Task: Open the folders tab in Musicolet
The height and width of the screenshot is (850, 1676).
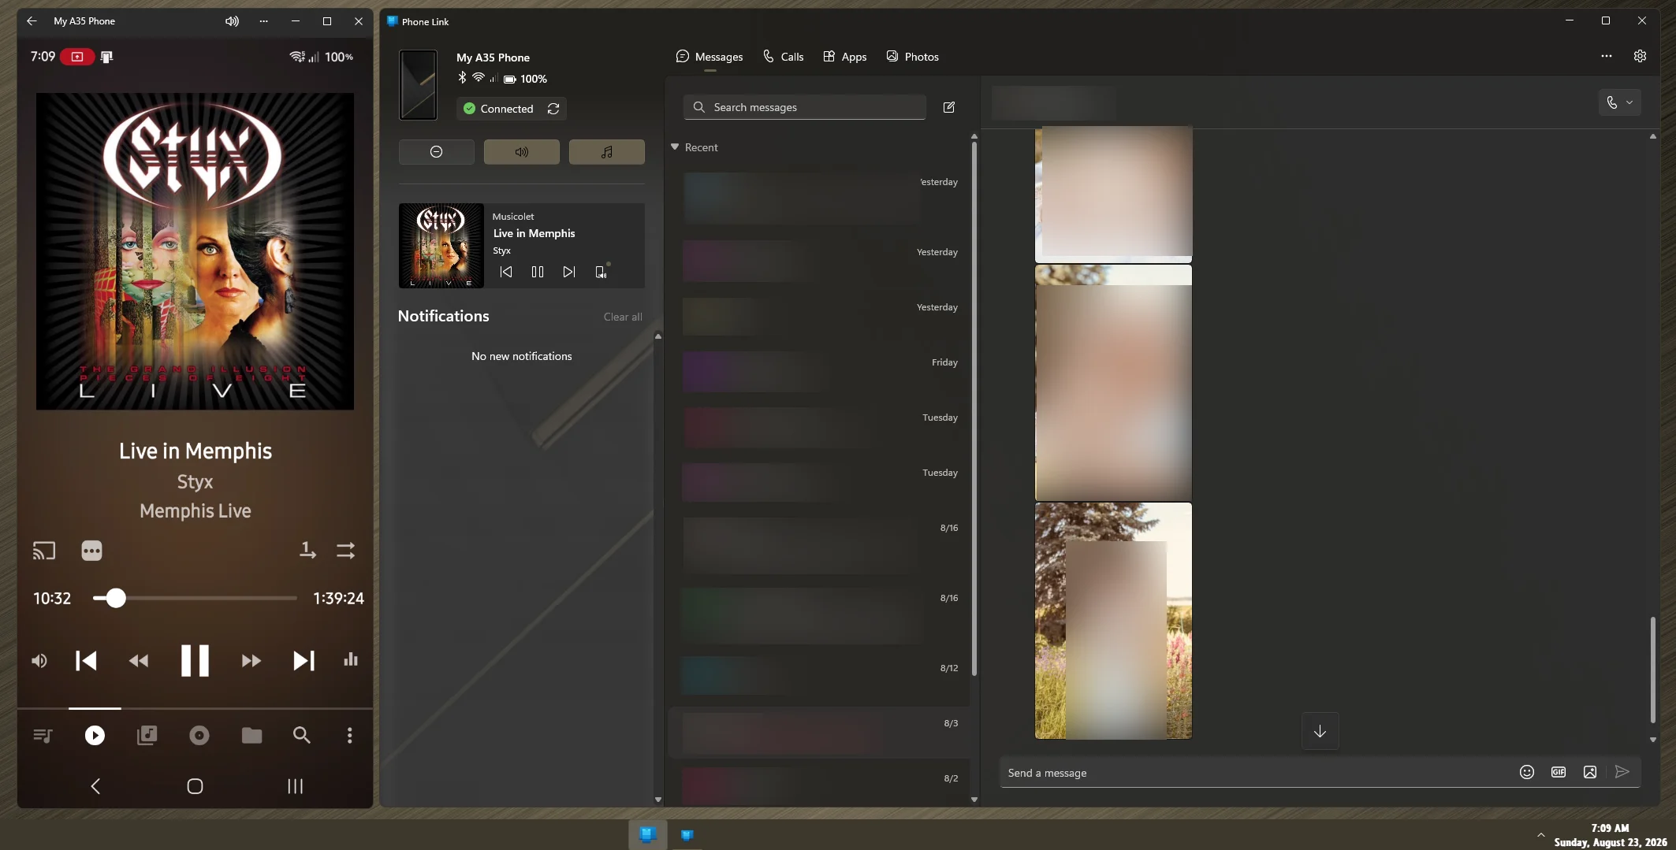Action: tap(251, 735)
